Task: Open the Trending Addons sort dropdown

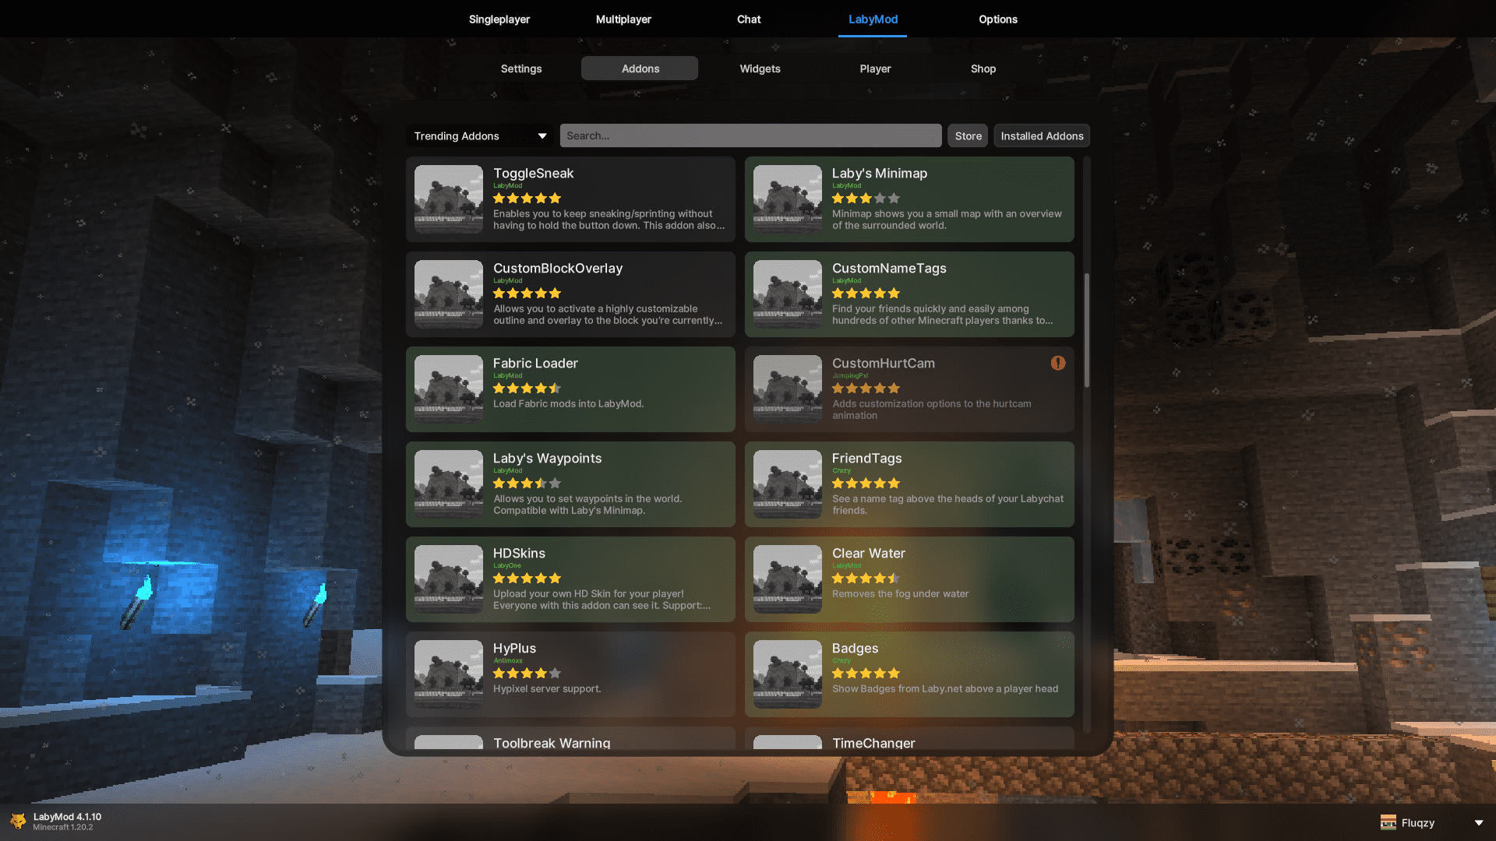Action: pos(479,135)
